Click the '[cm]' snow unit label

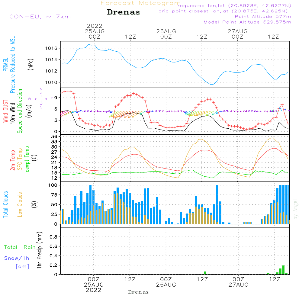(22, 267)
